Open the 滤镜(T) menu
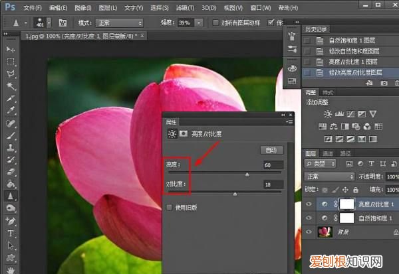The image size is (399, 274). coord(185,8)
